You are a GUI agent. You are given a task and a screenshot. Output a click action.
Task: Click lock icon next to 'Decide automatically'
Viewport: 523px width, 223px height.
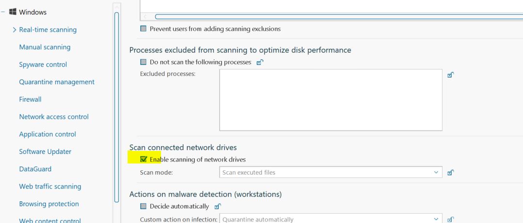[217, 207]
